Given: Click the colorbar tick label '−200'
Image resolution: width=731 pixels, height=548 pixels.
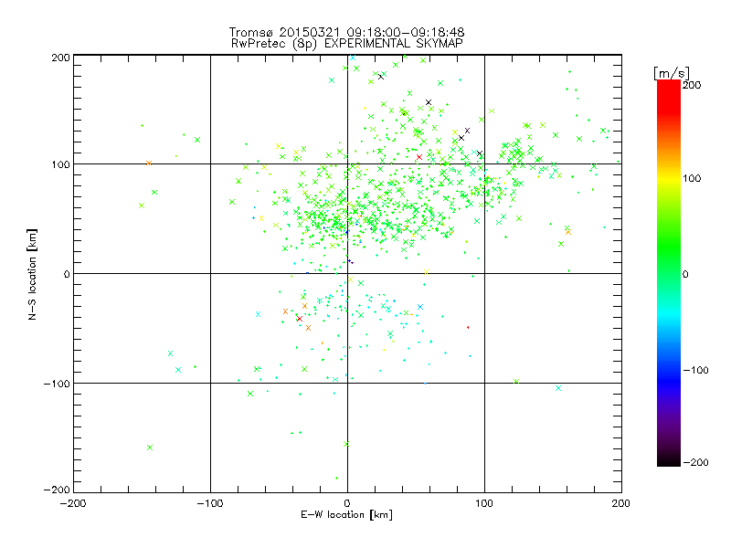Looking at the screenshot, I should tap(695, 462).
